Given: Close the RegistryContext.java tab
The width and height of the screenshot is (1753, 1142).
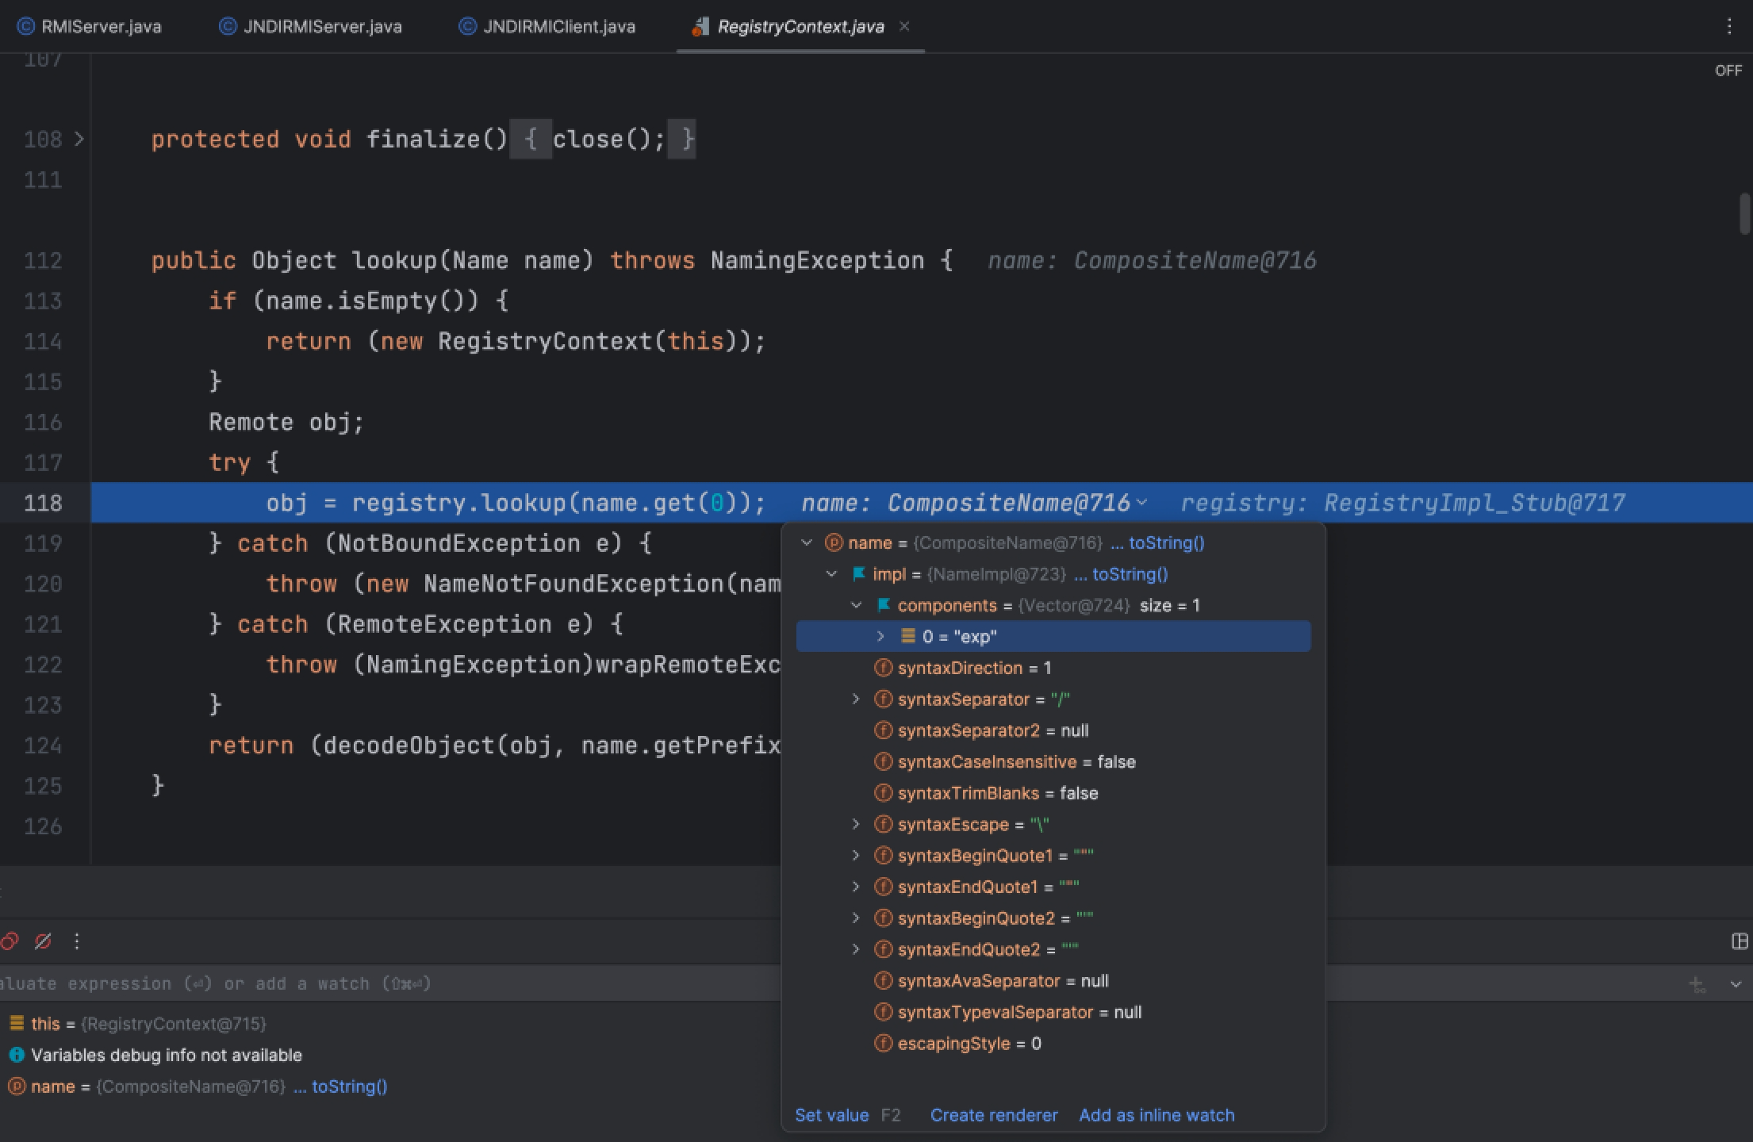Looking at the screenshot, I should click(x=904, y=26).
